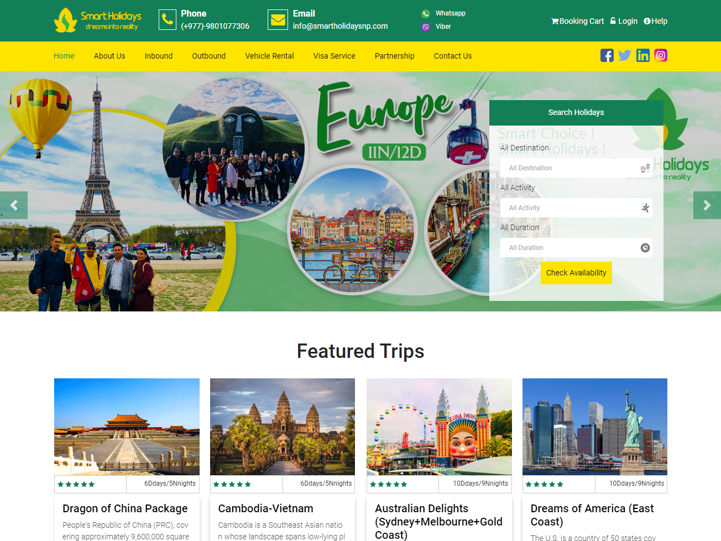Screen dimensions: 721x541
Task: Click the phone icon in header
Action: click(167, 19)
